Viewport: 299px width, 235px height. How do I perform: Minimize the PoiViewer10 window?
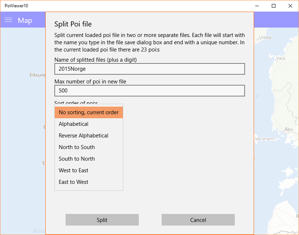pyautogui.click(x=257, y=6)
